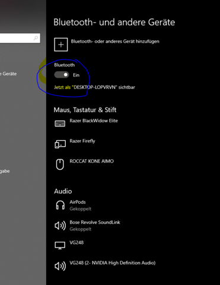Open the sidebar item ending in 'Geräte'
The height and width of the screenshot is (285, 220).
tap(8, 74)
